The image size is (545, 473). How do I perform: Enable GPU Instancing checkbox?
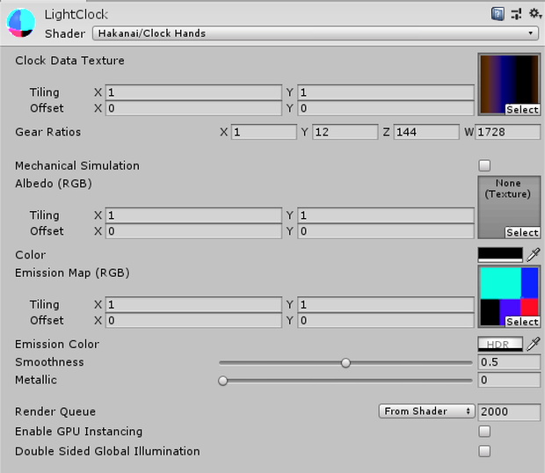[484, 432]
